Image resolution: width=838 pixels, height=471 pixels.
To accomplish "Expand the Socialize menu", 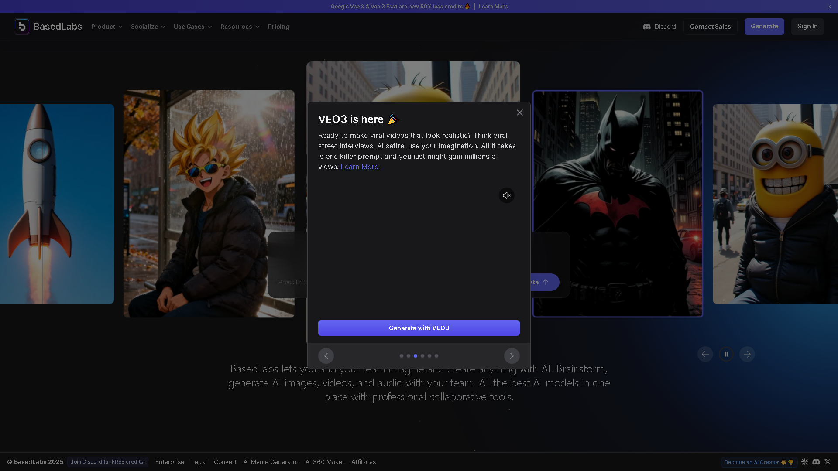I will [148, 27].
